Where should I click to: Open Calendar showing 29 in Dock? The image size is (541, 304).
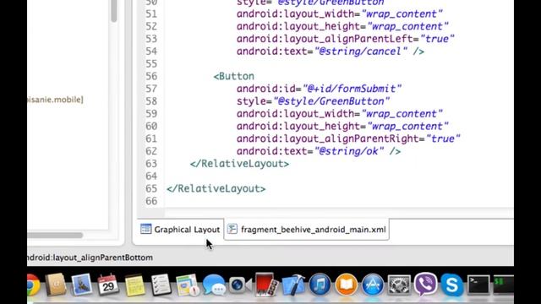point(108,285)
